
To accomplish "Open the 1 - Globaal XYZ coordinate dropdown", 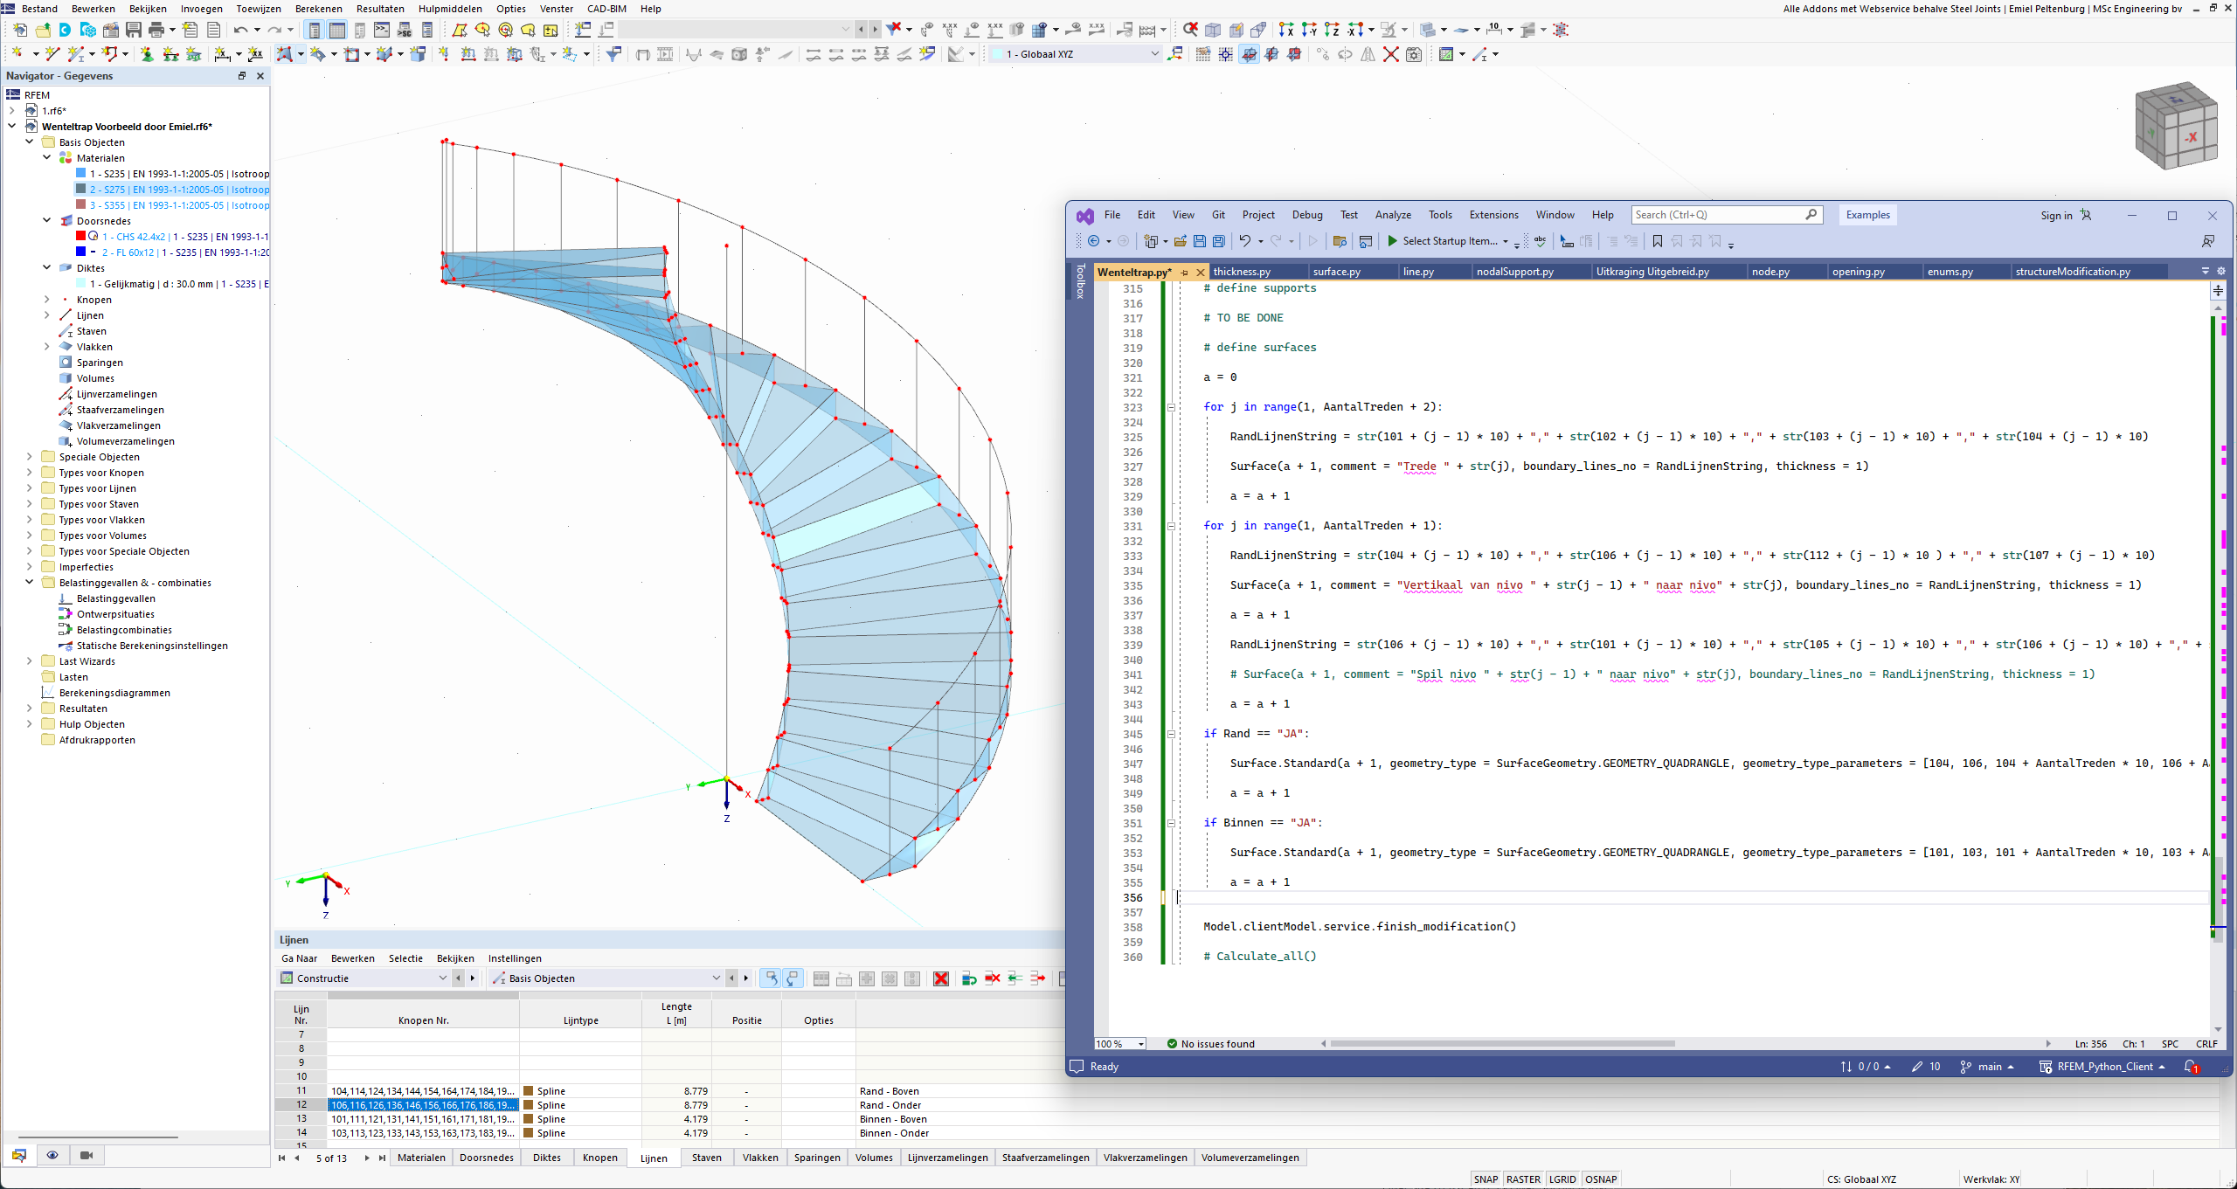I will (x=1153, y=54).
